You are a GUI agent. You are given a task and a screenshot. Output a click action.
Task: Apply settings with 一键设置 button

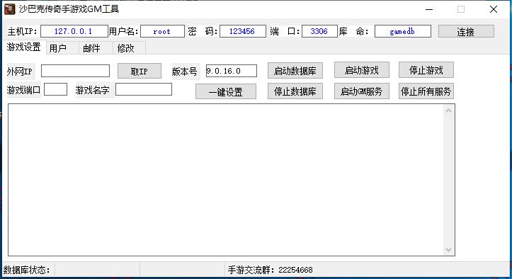click(226, 91)
